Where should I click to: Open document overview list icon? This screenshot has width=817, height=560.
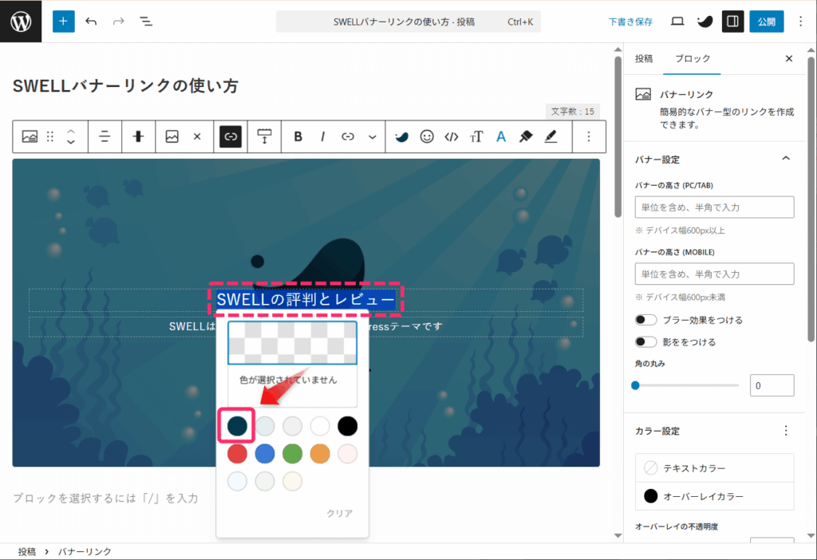[146, 22]
